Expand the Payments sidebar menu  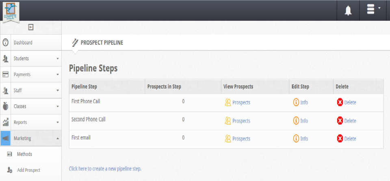pyautogui.click(x=58, y=75)
